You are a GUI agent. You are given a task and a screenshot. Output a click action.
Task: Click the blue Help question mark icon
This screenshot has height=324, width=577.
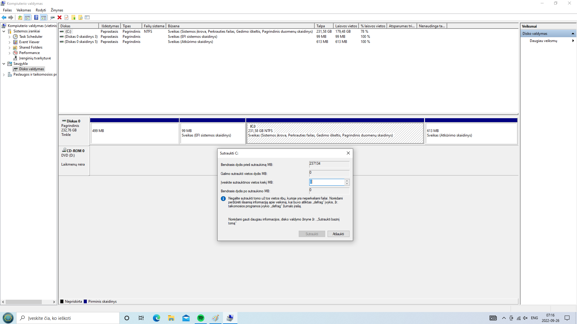coord(36,17)
